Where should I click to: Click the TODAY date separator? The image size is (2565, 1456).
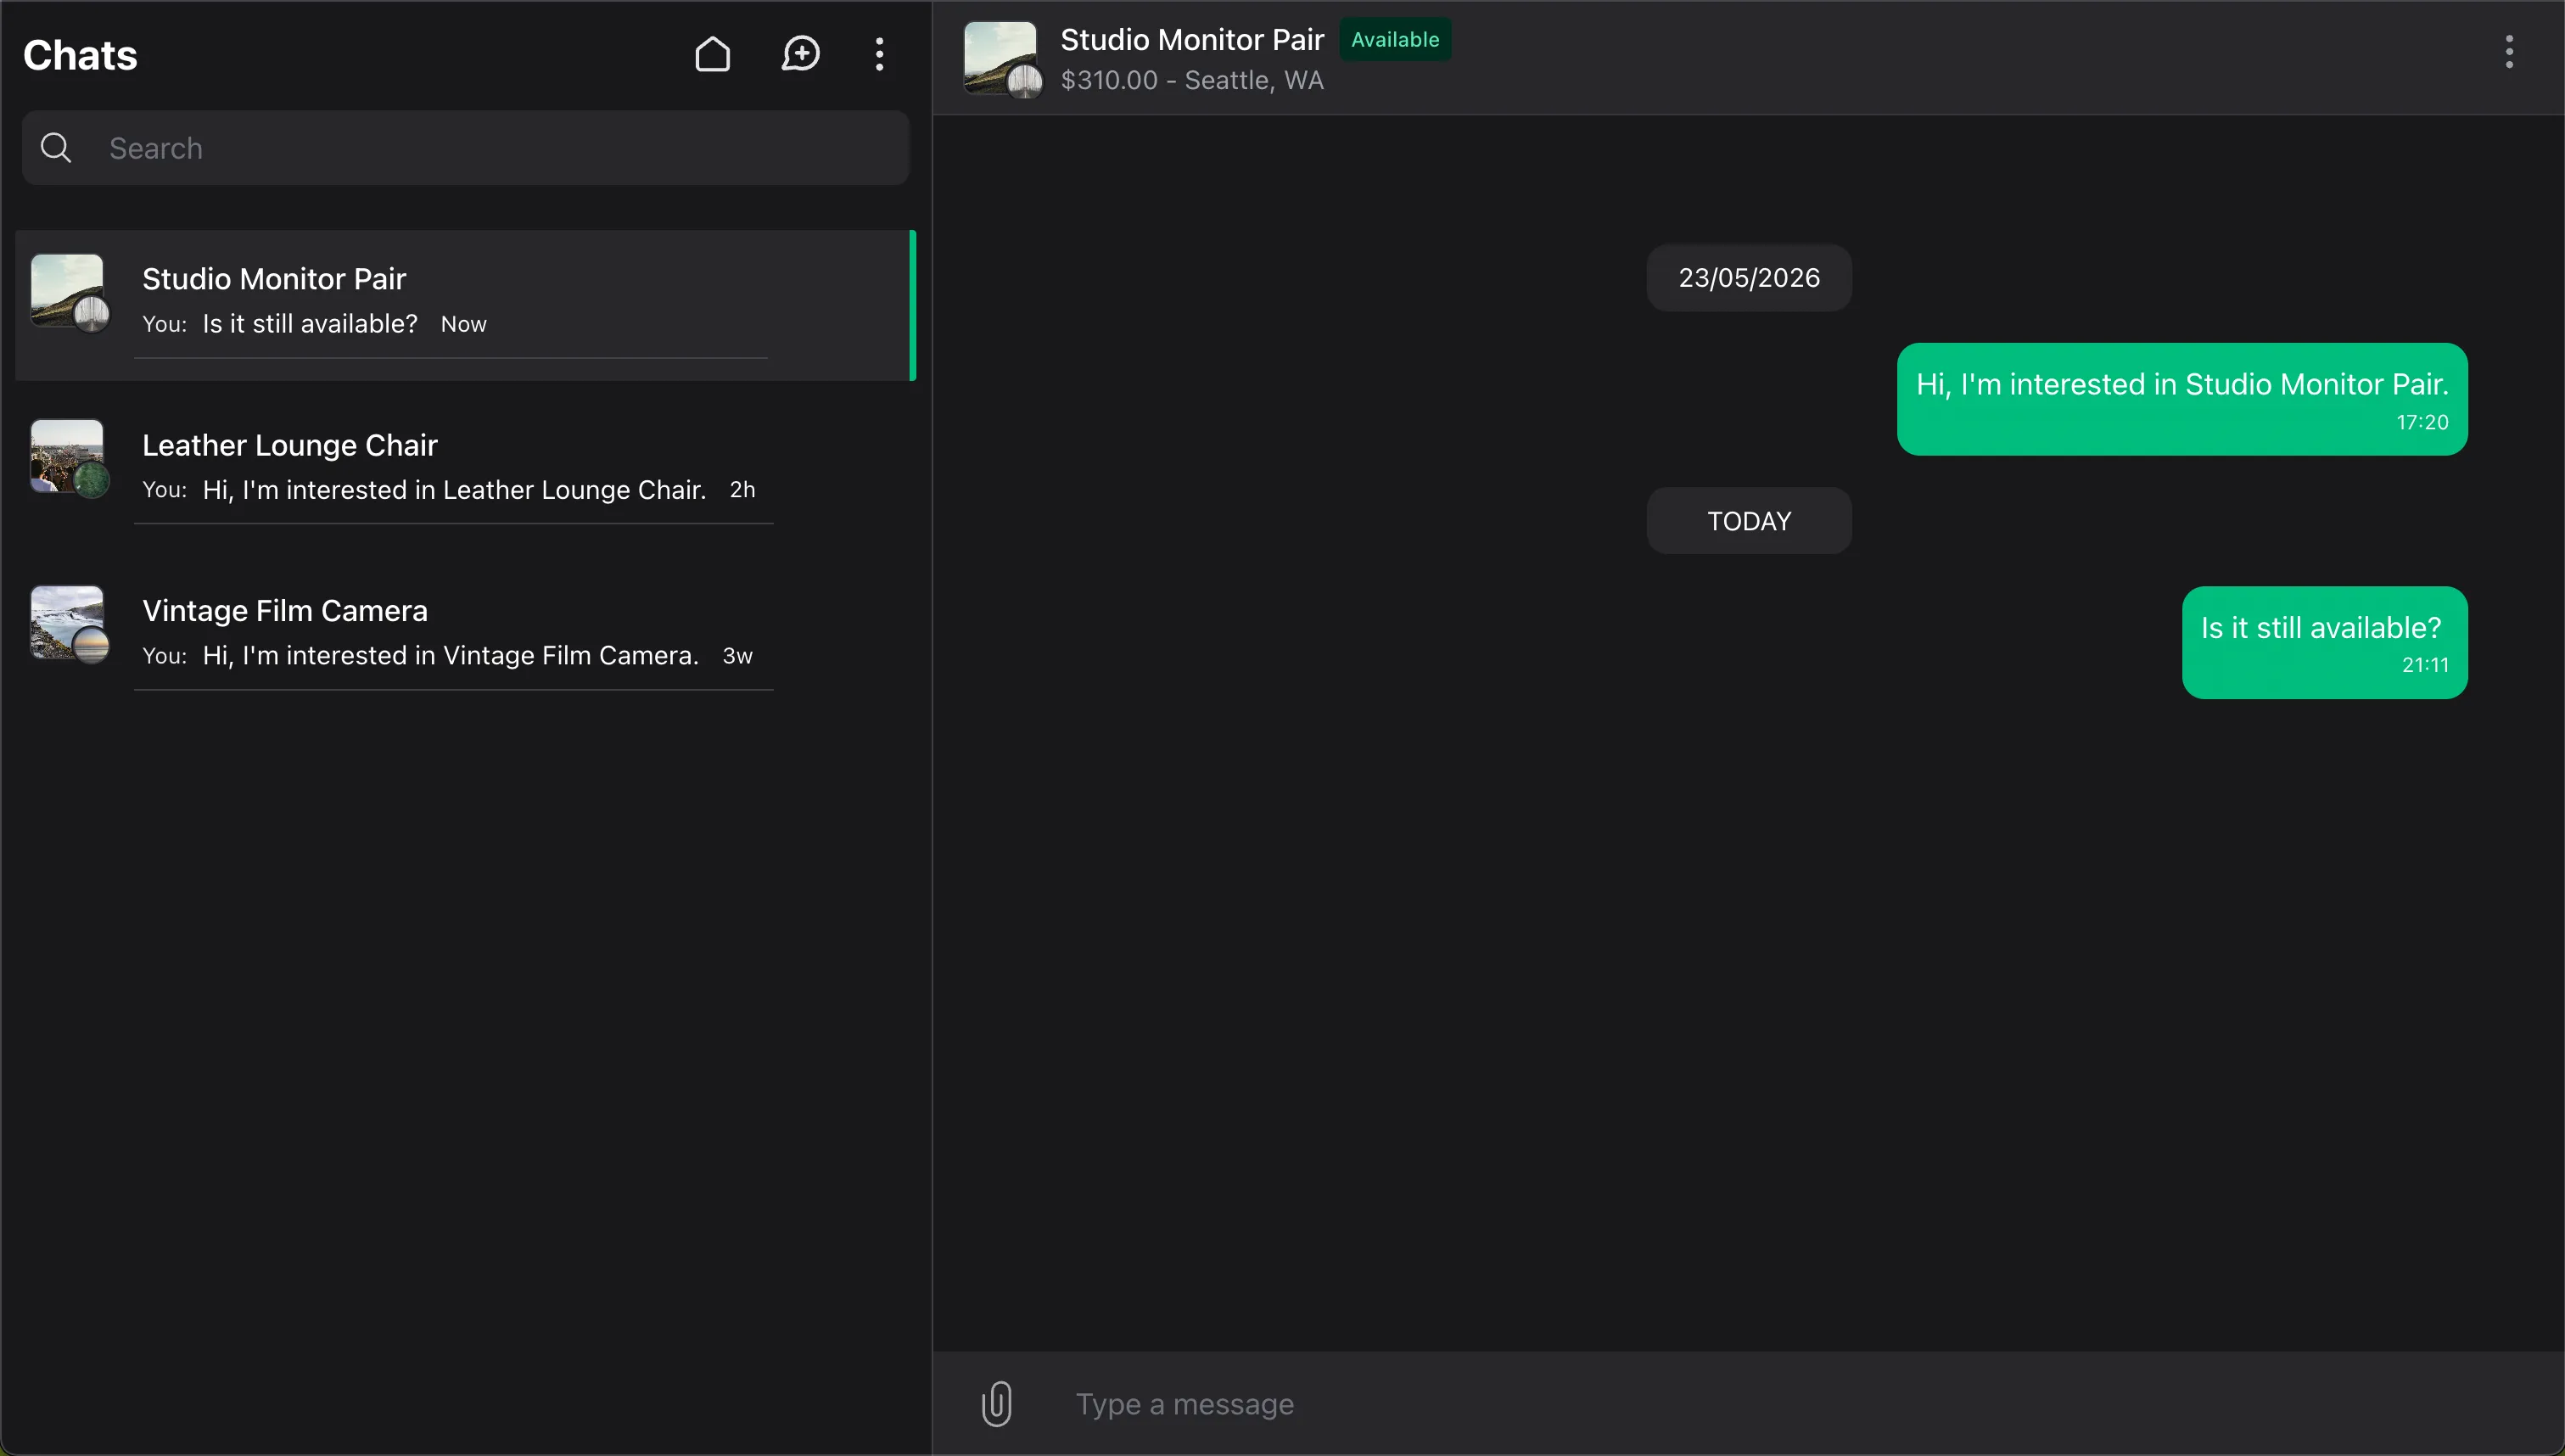click(1748, 521)
